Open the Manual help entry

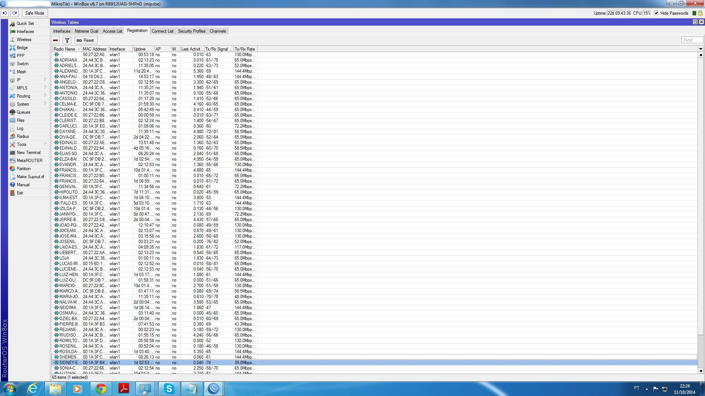23,185
